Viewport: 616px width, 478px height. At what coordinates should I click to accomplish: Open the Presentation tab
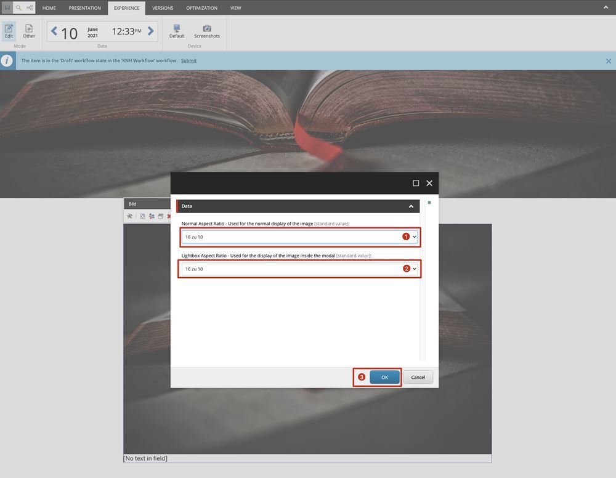point(85,8)
